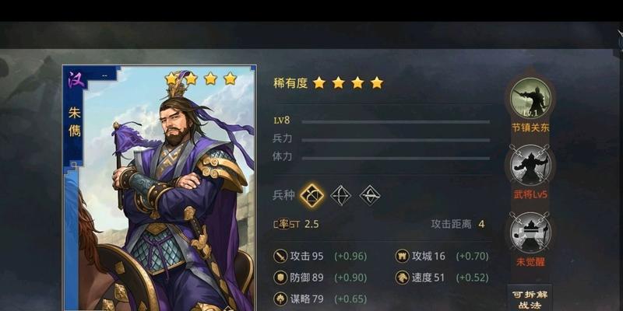The height and width of the screenshot is (311, 623).
Task: Open the 朱儁 general card portrait
Action: point(160,188)
